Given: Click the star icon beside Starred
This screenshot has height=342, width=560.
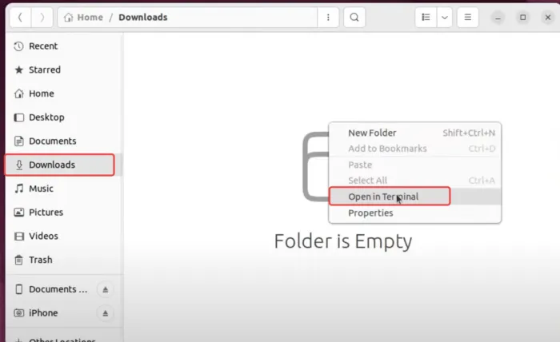Looking at the screenshot, I should click(x=18, y=70).
